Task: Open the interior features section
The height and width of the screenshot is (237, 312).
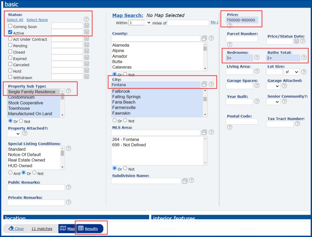Action: [x=175, y=218]
